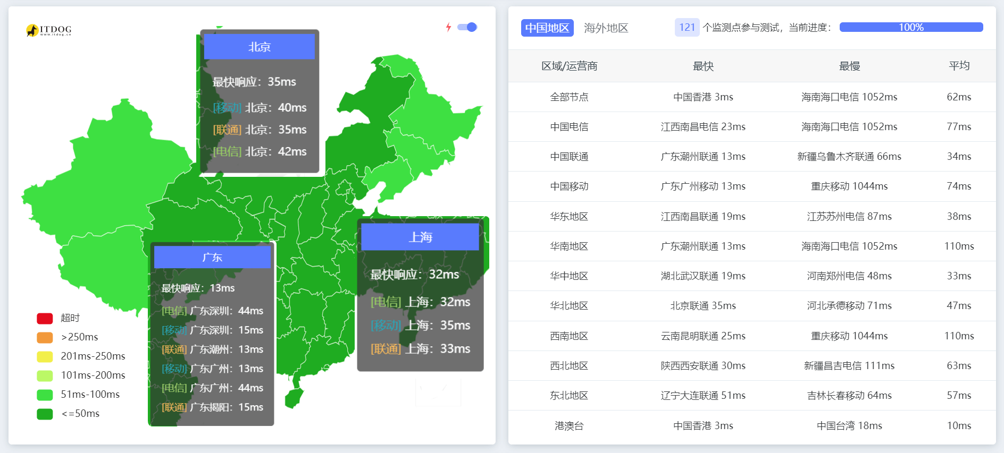Click the 100% progress bar
Viewport: 1004px width, 453px height.
coord(910,28)
